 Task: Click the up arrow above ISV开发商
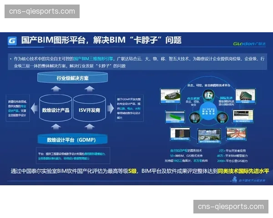(90, 89)
